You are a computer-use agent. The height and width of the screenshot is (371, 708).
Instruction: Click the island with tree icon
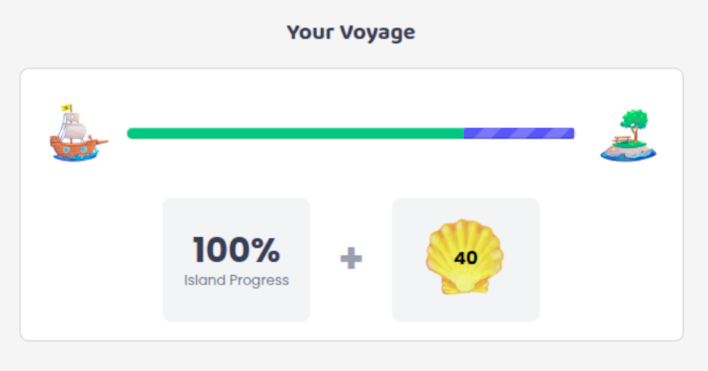pyautogui.click(x=628, y=135)
